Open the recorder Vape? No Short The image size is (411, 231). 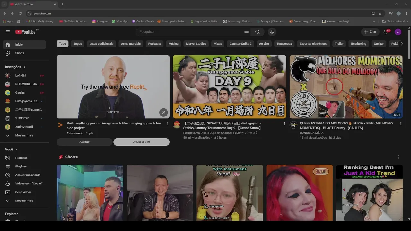[x=230, y=193]
